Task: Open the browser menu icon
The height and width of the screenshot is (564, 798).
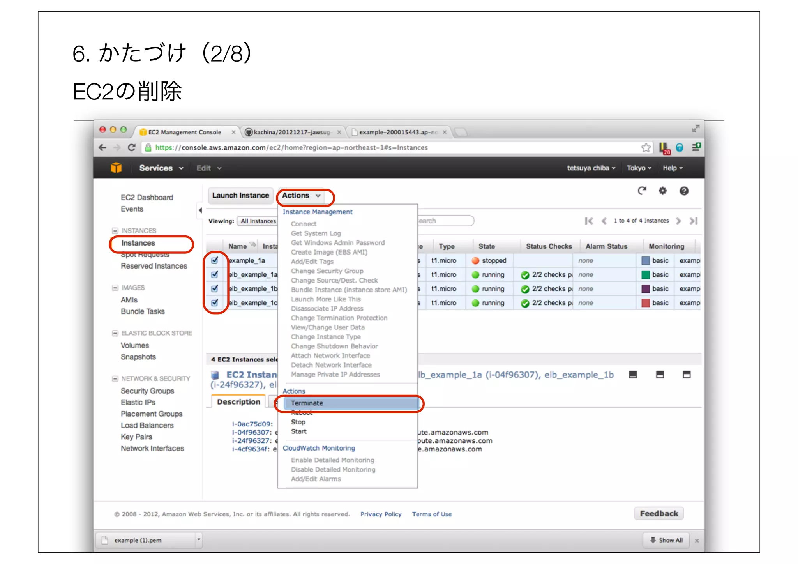Action: tap(696, 147)
